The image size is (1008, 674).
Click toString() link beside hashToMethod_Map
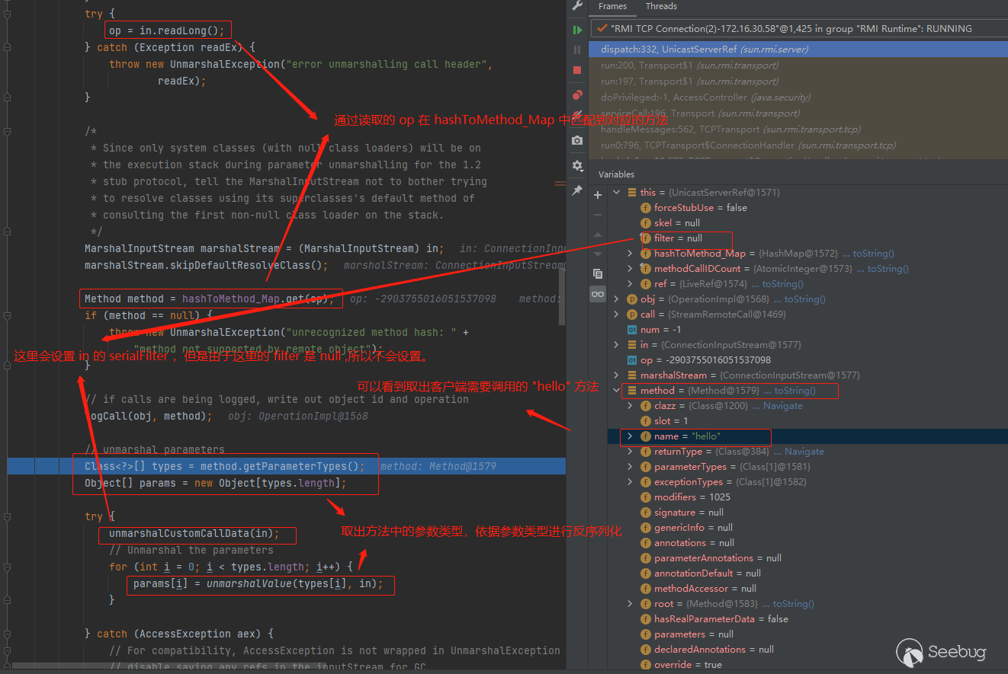[873, 254]
